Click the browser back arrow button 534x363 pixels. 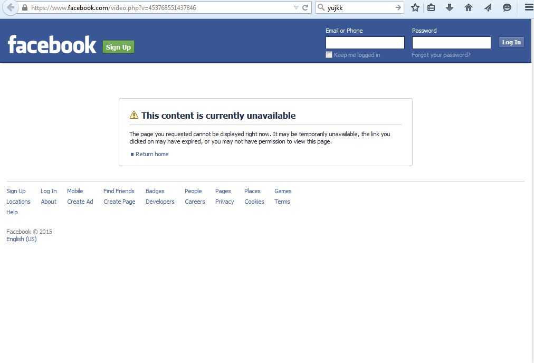(11, 7)
